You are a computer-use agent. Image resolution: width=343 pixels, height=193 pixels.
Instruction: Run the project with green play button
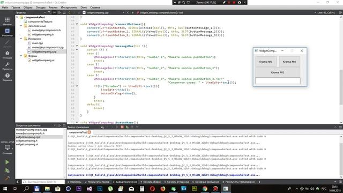pos(7,162)
